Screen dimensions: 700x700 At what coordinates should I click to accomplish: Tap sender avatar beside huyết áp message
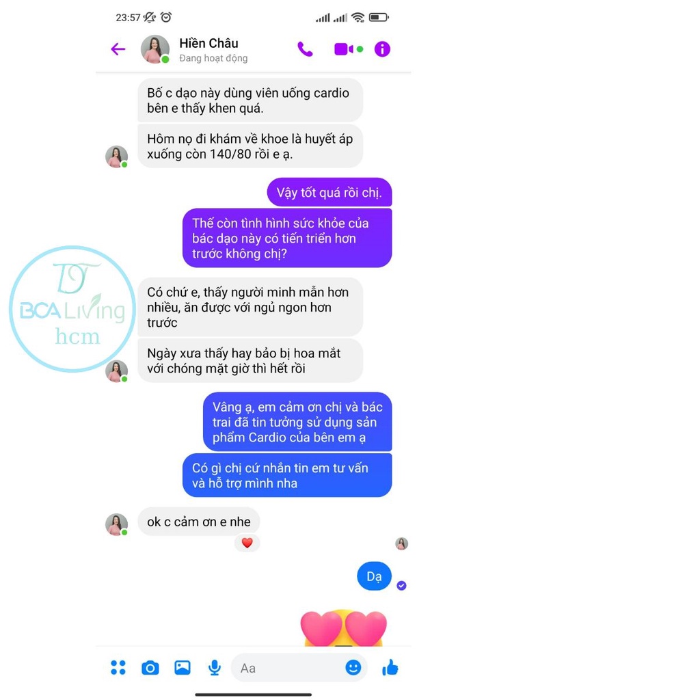[x=116, y=157]
